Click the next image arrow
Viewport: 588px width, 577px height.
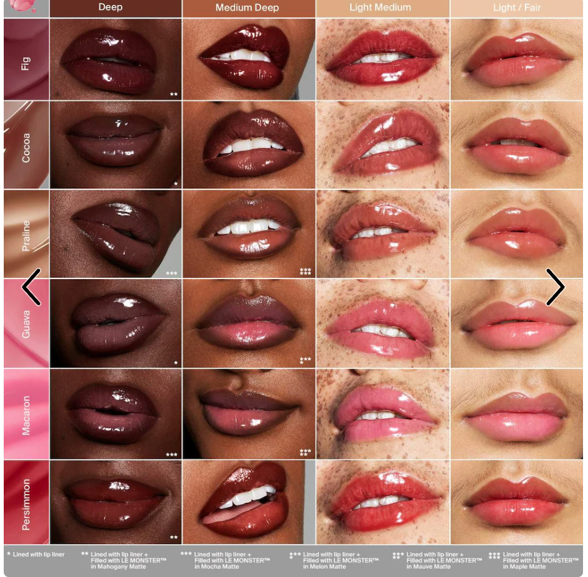(x=554, y=287)
